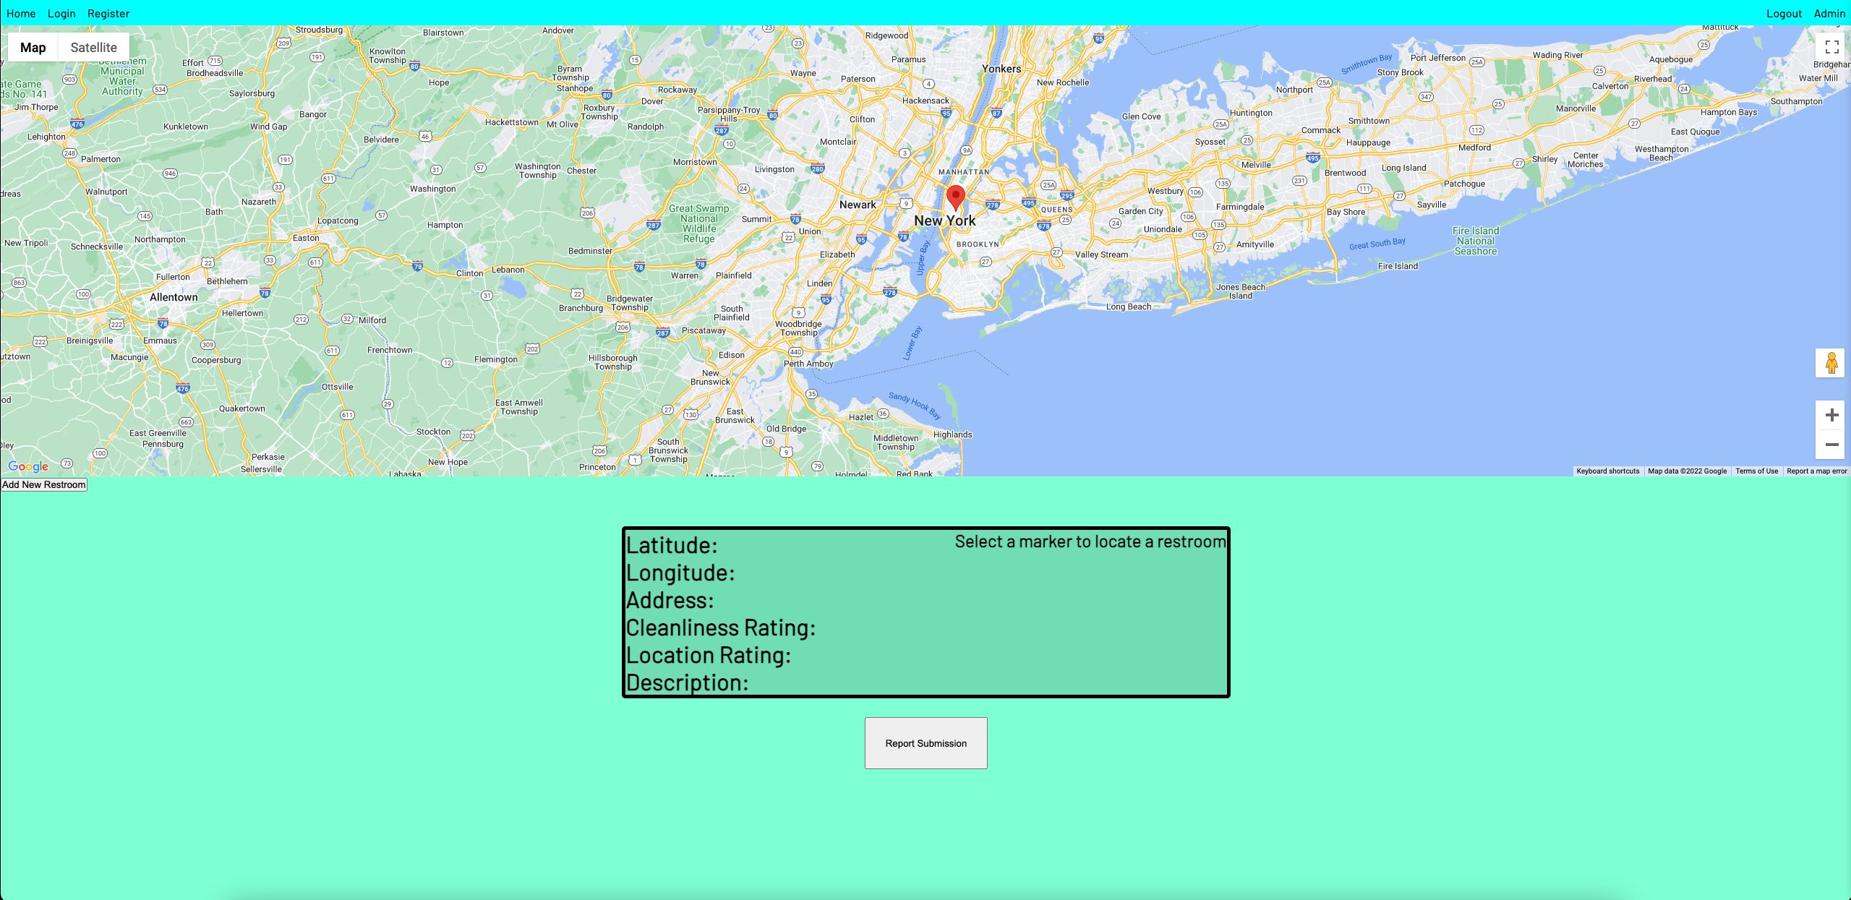Image resolution: width=1851 pixels, height=900 pixels.
Task: Zoom in using the plus button
Action: pos(1831,415)
